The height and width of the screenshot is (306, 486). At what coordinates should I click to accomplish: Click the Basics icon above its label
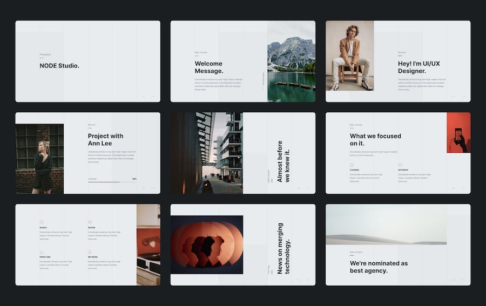coord(42,222)
